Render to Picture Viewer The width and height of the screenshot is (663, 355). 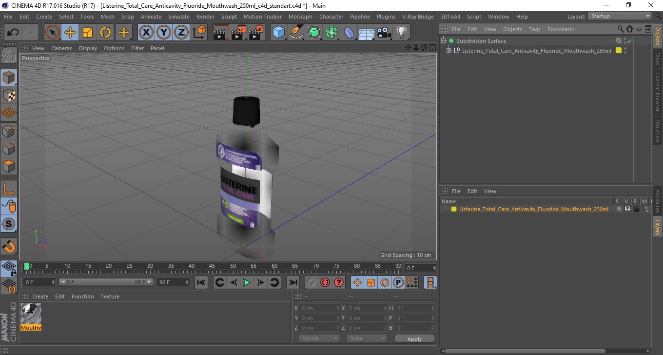coord(238,33)
